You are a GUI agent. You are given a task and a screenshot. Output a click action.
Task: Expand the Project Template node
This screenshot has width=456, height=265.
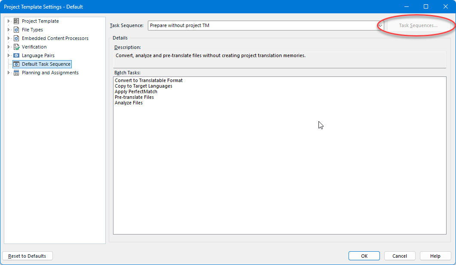coord(9,21)
